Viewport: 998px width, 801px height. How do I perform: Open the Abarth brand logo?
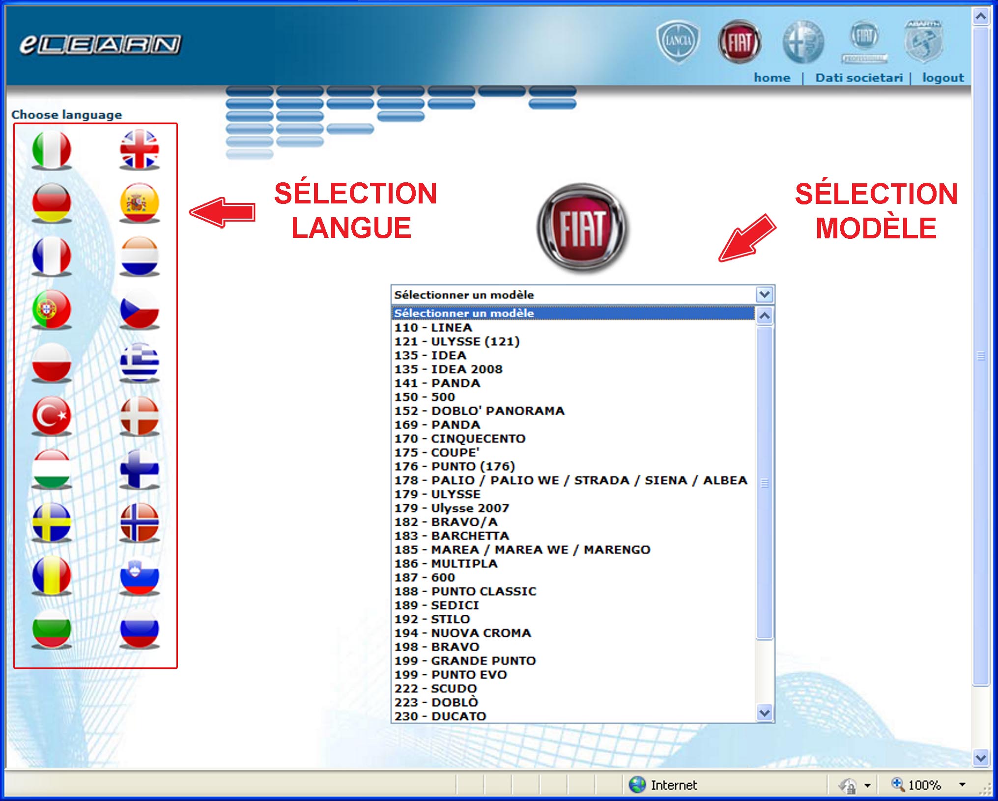click(x=923, y=41)
